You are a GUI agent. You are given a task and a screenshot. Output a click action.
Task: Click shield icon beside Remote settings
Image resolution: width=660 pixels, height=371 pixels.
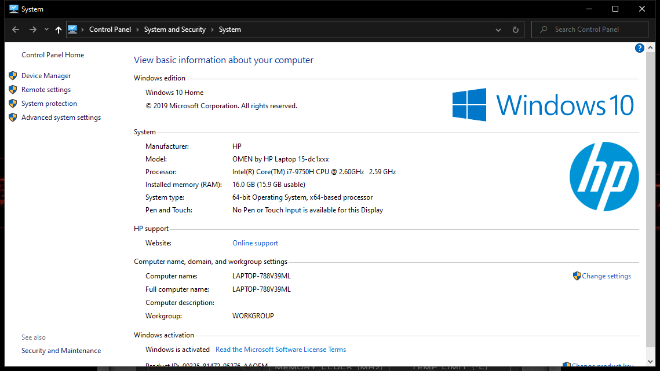[x=13, y=90]
